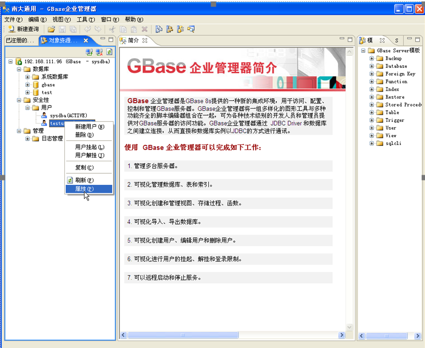Switch to the 已注册的 tab

point(18,40)
